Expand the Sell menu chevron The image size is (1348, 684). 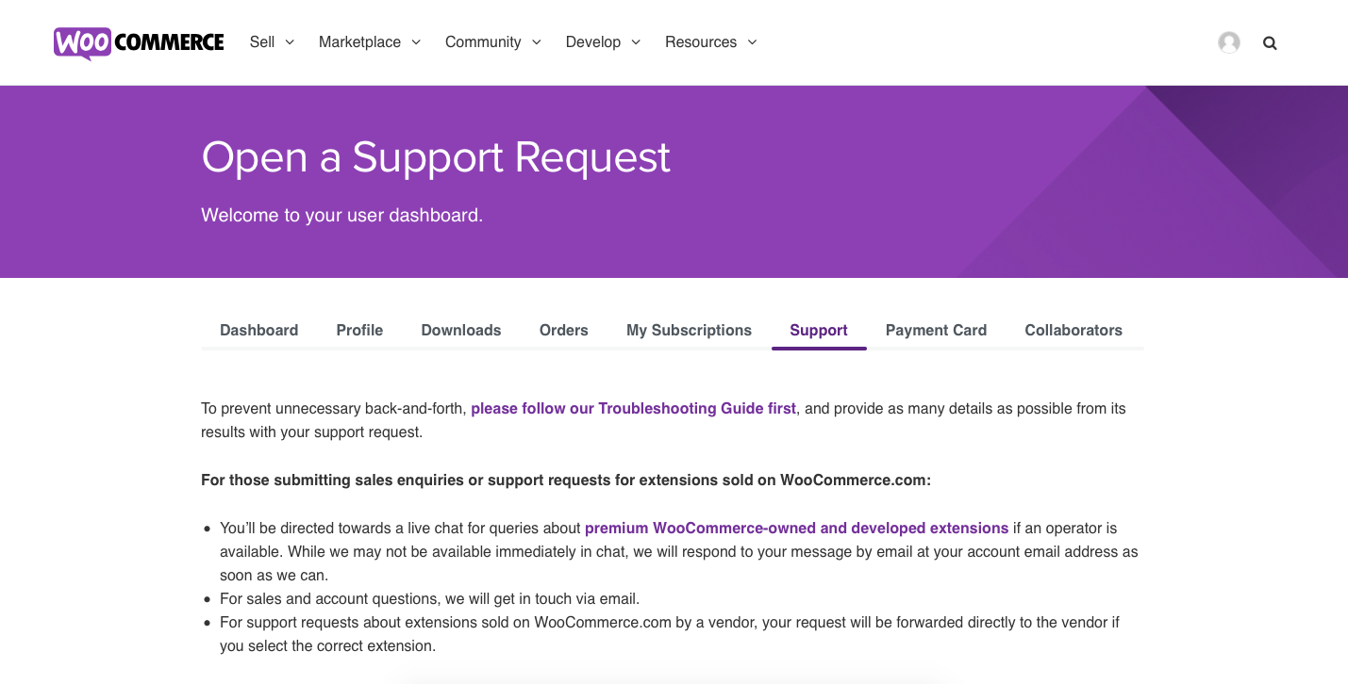[x=290, y=42]
